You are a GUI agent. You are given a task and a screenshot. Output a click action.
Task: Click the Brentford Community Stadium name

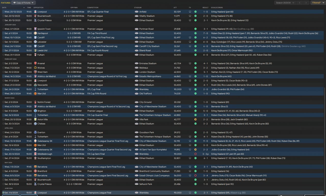click(x=154, y=171)
